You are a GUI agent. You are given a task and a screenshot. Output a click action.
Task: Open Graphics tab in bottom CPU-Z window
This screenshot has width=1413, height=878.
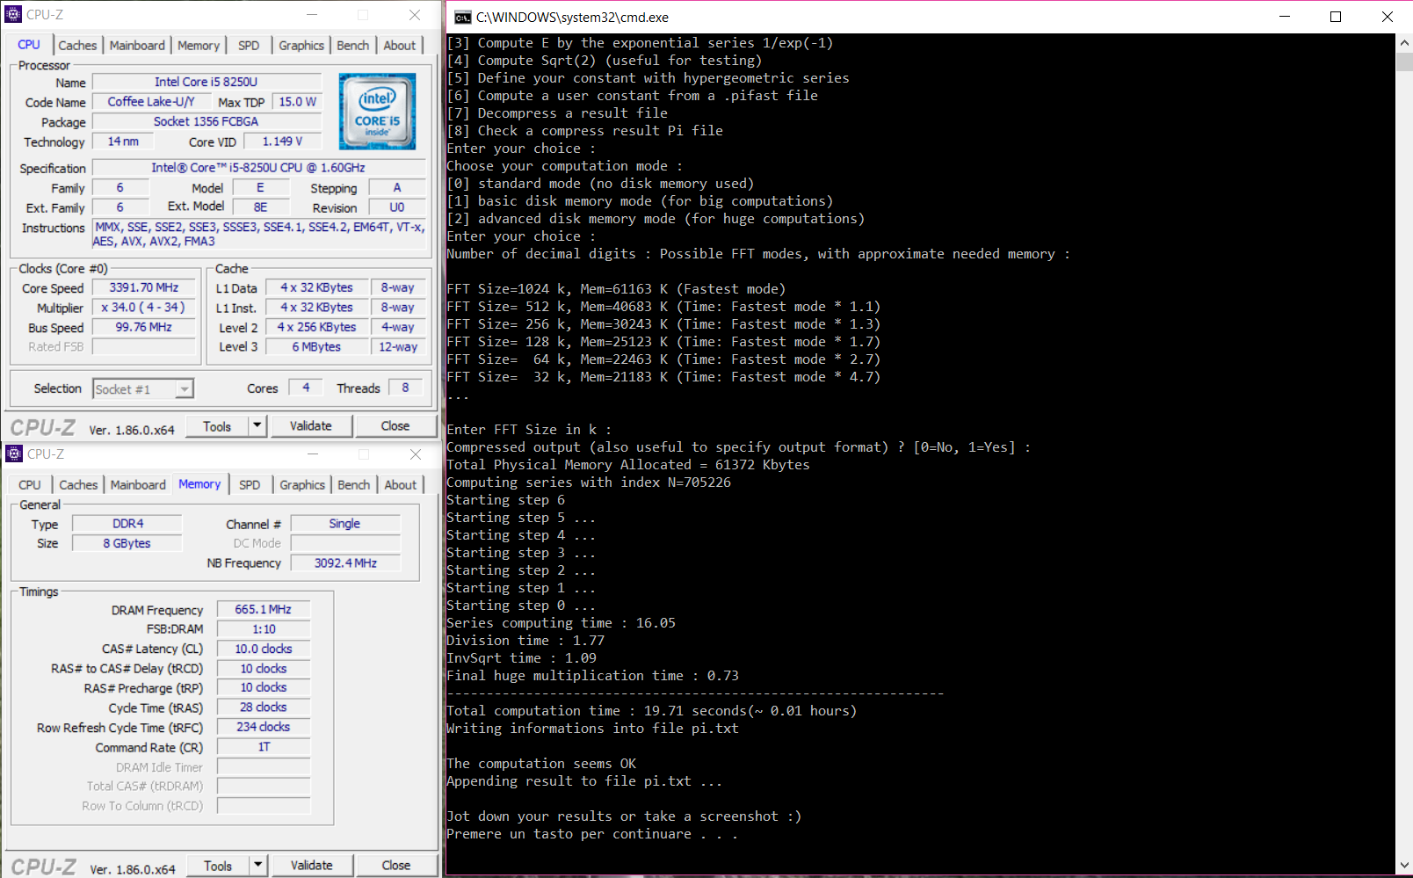(302, 485)
